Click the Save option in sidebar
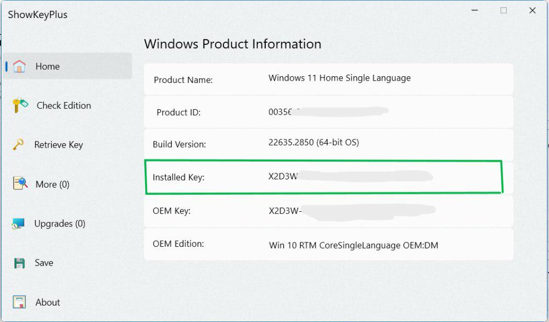This screenshot has height=322, width=549. 44,263
